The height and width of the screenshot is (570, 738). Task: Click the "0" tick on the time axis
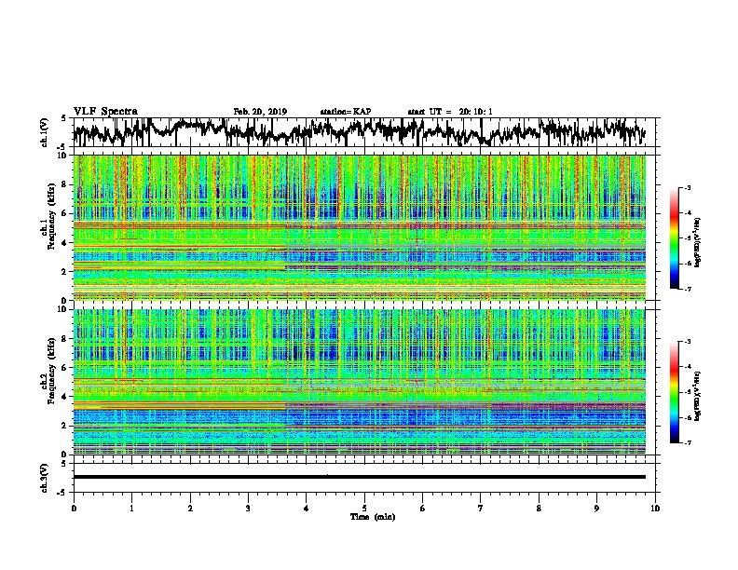[x=74, y=509]
